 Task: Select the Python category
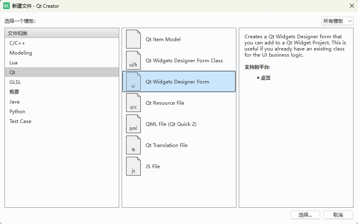coord(62,112)
